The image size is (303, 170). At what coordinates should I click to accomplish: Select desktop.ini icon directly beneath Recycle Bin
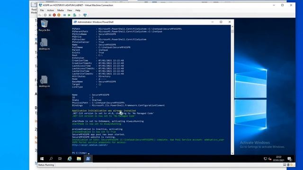44,44
